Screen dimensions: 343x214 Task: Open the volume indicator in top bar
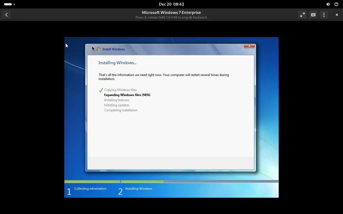pos(328,4)
